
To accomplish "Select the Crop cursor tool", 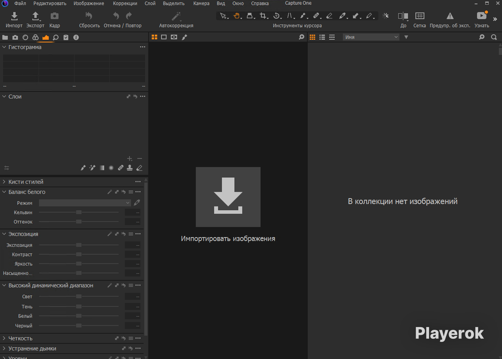I will [x=263, y=16].
